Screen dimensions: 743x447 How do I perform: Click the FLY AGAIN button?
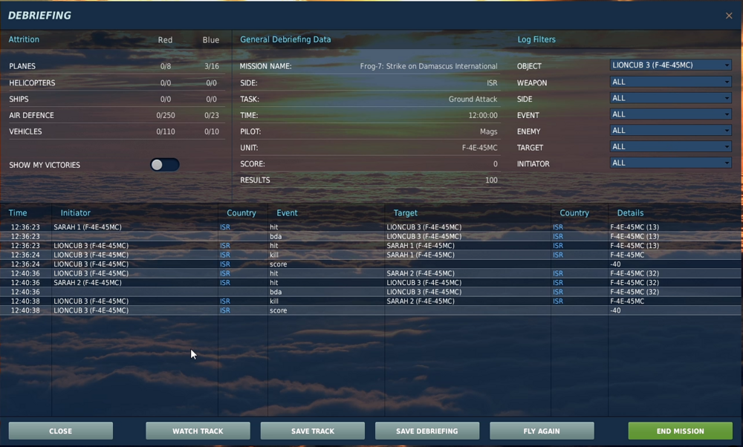[x=542, y=431]
